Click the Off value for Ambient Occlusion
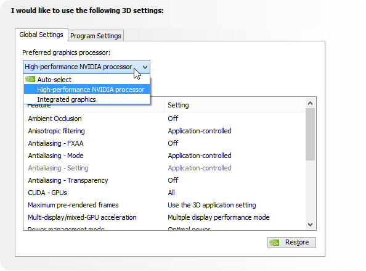Screen dimensions: 366x271 tap(173, 119)
